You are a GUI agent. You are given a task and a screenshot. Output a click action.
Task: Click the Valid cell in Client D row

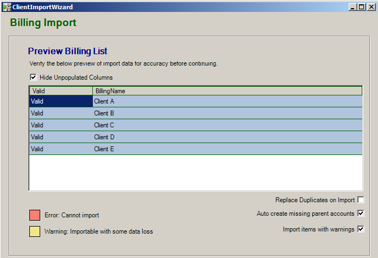(61, 137)
